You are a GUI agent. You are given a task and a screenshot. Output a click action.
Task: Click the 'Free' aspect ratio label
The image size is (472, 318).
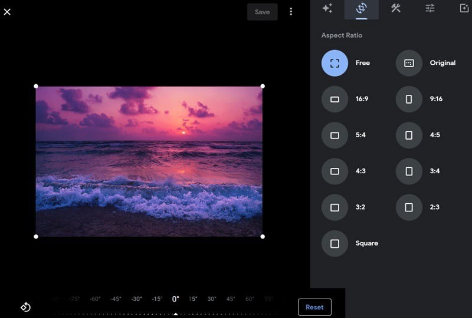(x=363, y=63)
